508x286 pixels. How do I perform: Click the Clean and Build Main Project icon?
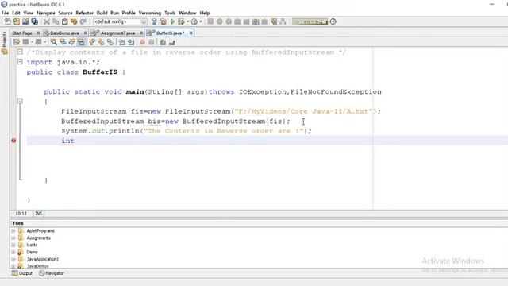164,21
